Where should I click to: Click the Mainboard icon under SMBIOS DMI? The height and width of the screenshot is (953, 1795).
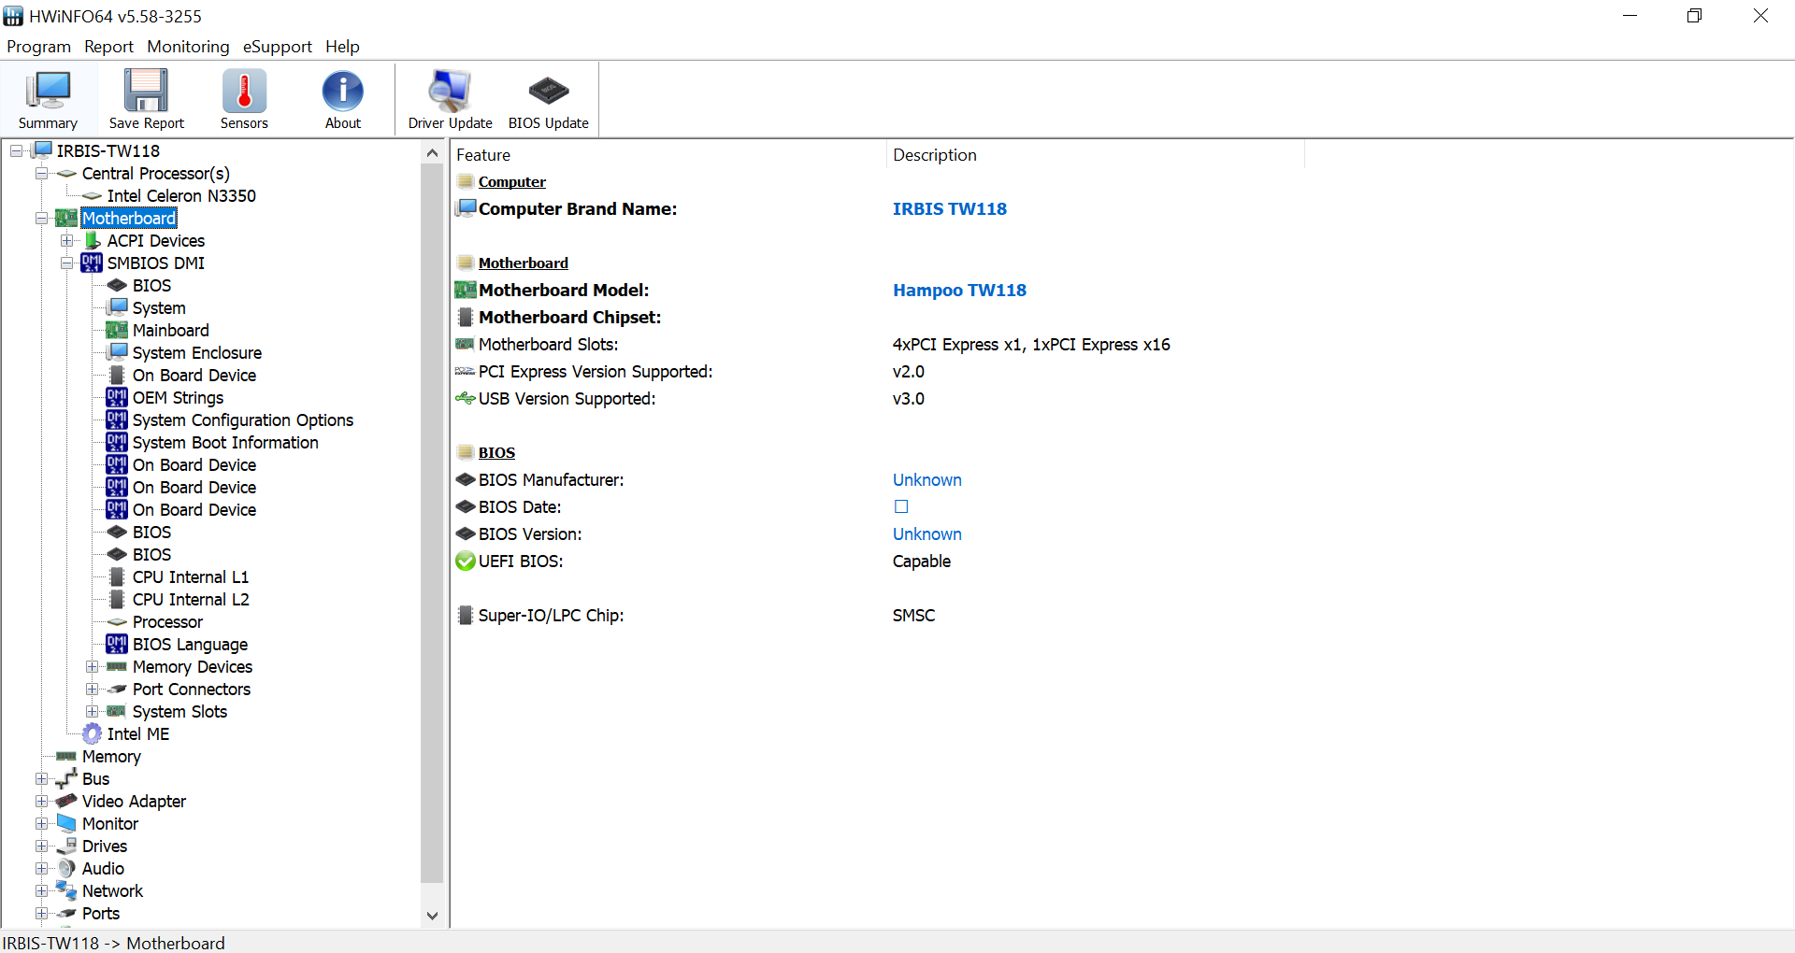click(117, 331)
